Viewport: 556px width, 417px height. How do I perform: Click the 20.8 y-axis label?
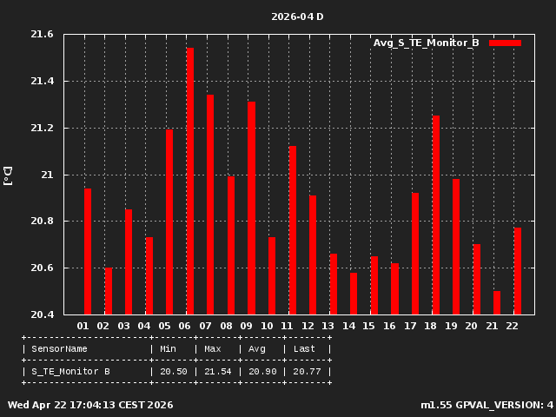point(42,221)
